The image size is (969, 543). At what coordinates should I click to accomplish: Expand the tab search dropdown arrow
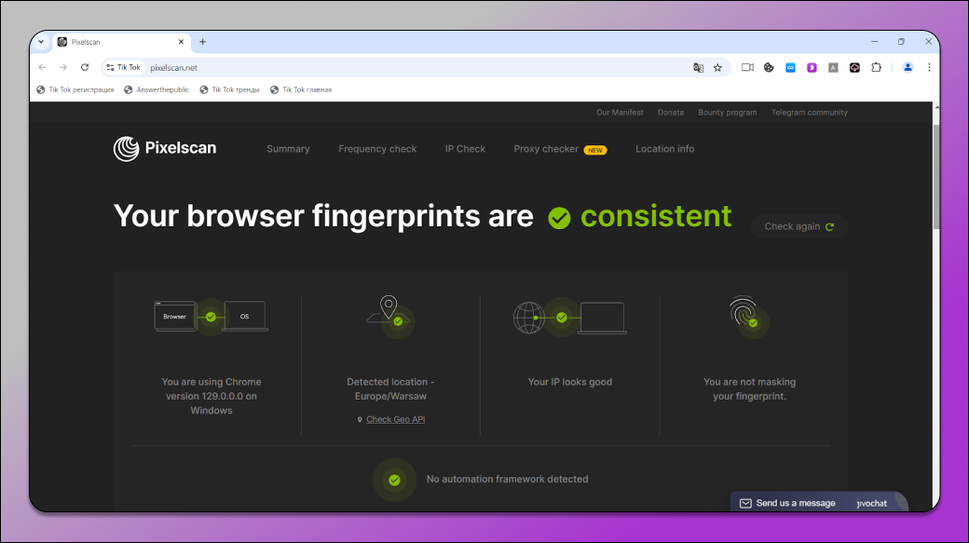(x=41, y=42)
